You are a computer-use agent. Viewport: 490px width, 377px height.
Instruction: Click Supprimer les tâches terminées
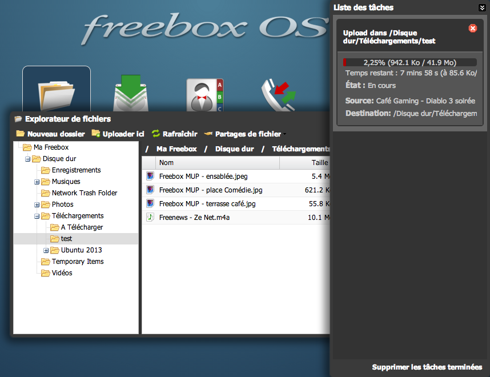[427, 367]
